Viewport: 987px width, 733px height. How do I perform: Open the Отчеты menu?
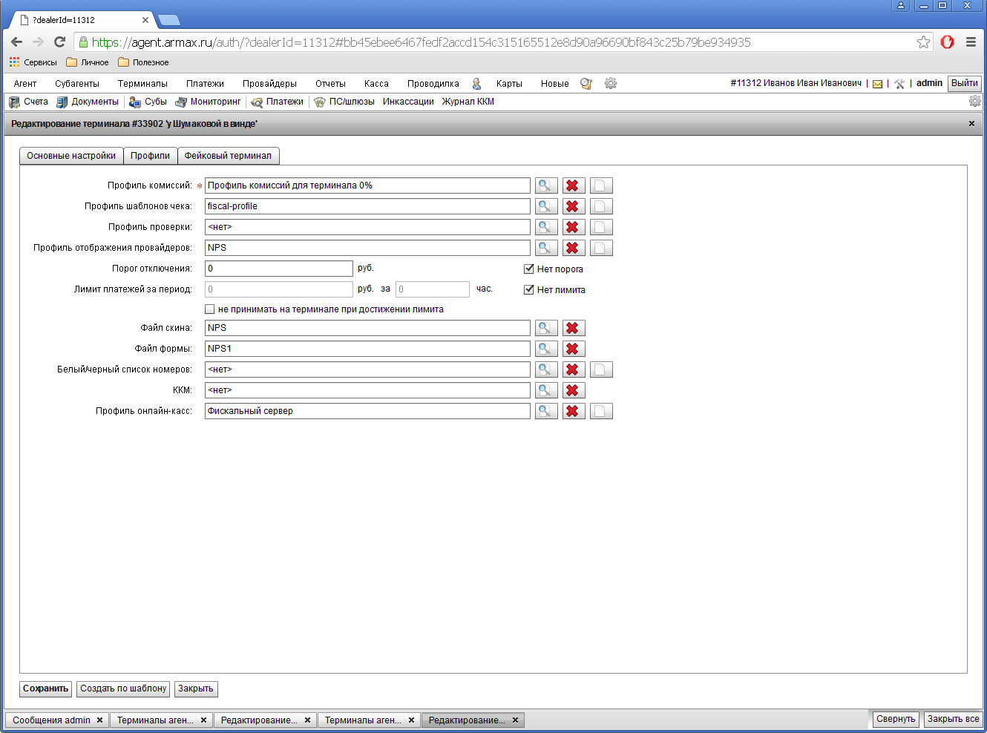click(330, 84)
